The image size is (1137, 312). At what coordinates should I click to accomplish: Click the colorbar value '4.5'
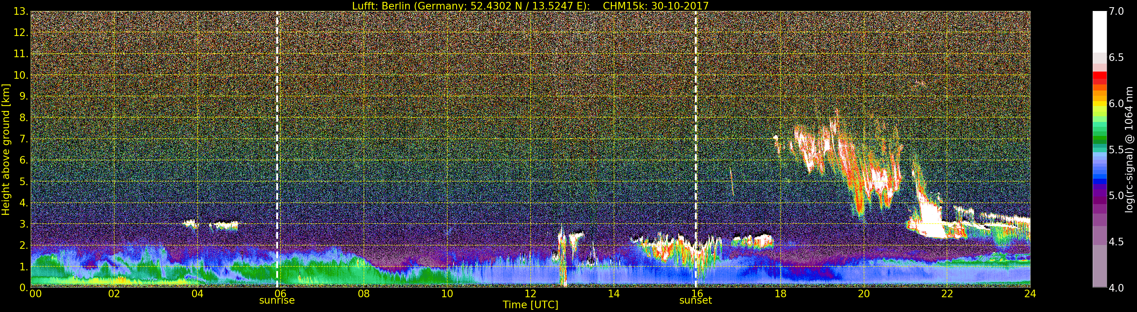[x=1116, y=242]
